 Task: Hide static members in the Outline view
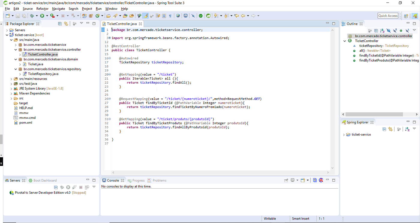[x=394, y=30]
